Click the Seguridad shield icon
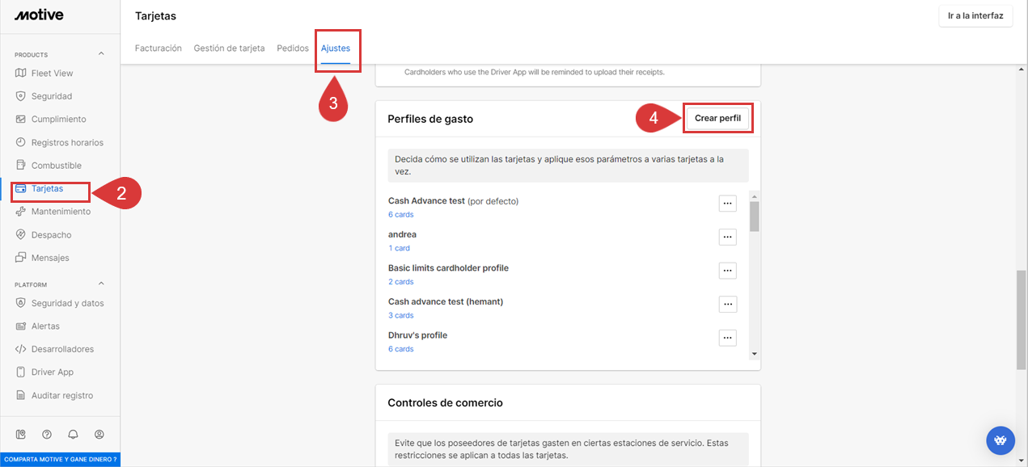The image size is (1028, 467). 21,96
